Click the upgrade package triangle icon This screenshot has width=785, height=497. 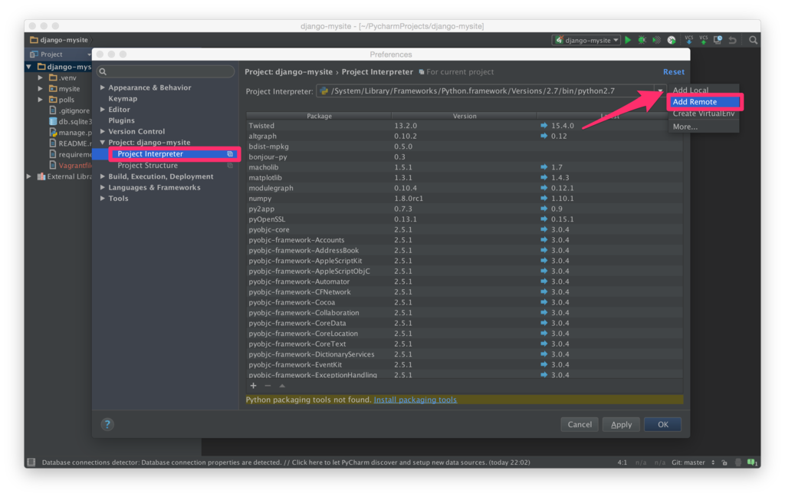coord(282,386)
